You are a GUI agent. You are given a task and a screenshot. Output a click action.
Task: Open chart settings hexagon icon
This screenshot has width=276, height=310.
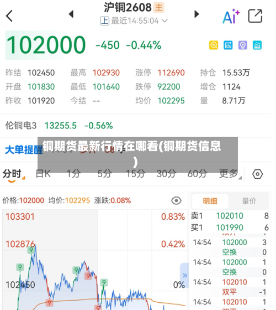pyautogui.click(x=257, y=174)
